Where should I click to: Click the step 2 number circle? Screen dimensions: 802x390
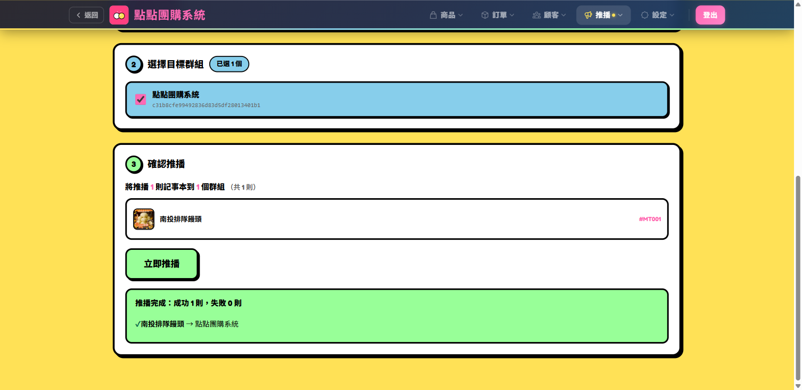click(134, 64)
